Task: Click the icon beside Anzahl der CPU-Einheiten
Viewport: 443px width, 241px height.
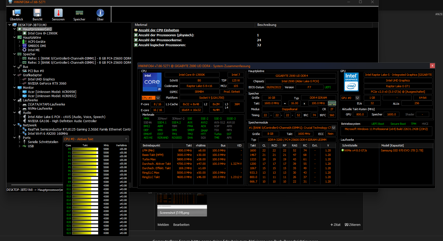Action: click(x=136, y=30)
